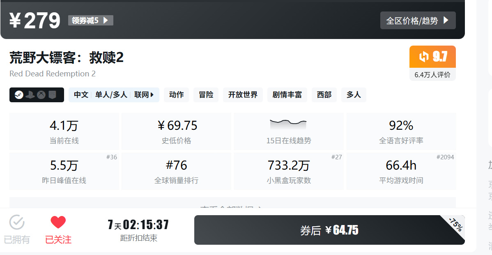This screenshot has height=255, width=492.
Task: Click the 中文 language label
Action: point(81,95)
